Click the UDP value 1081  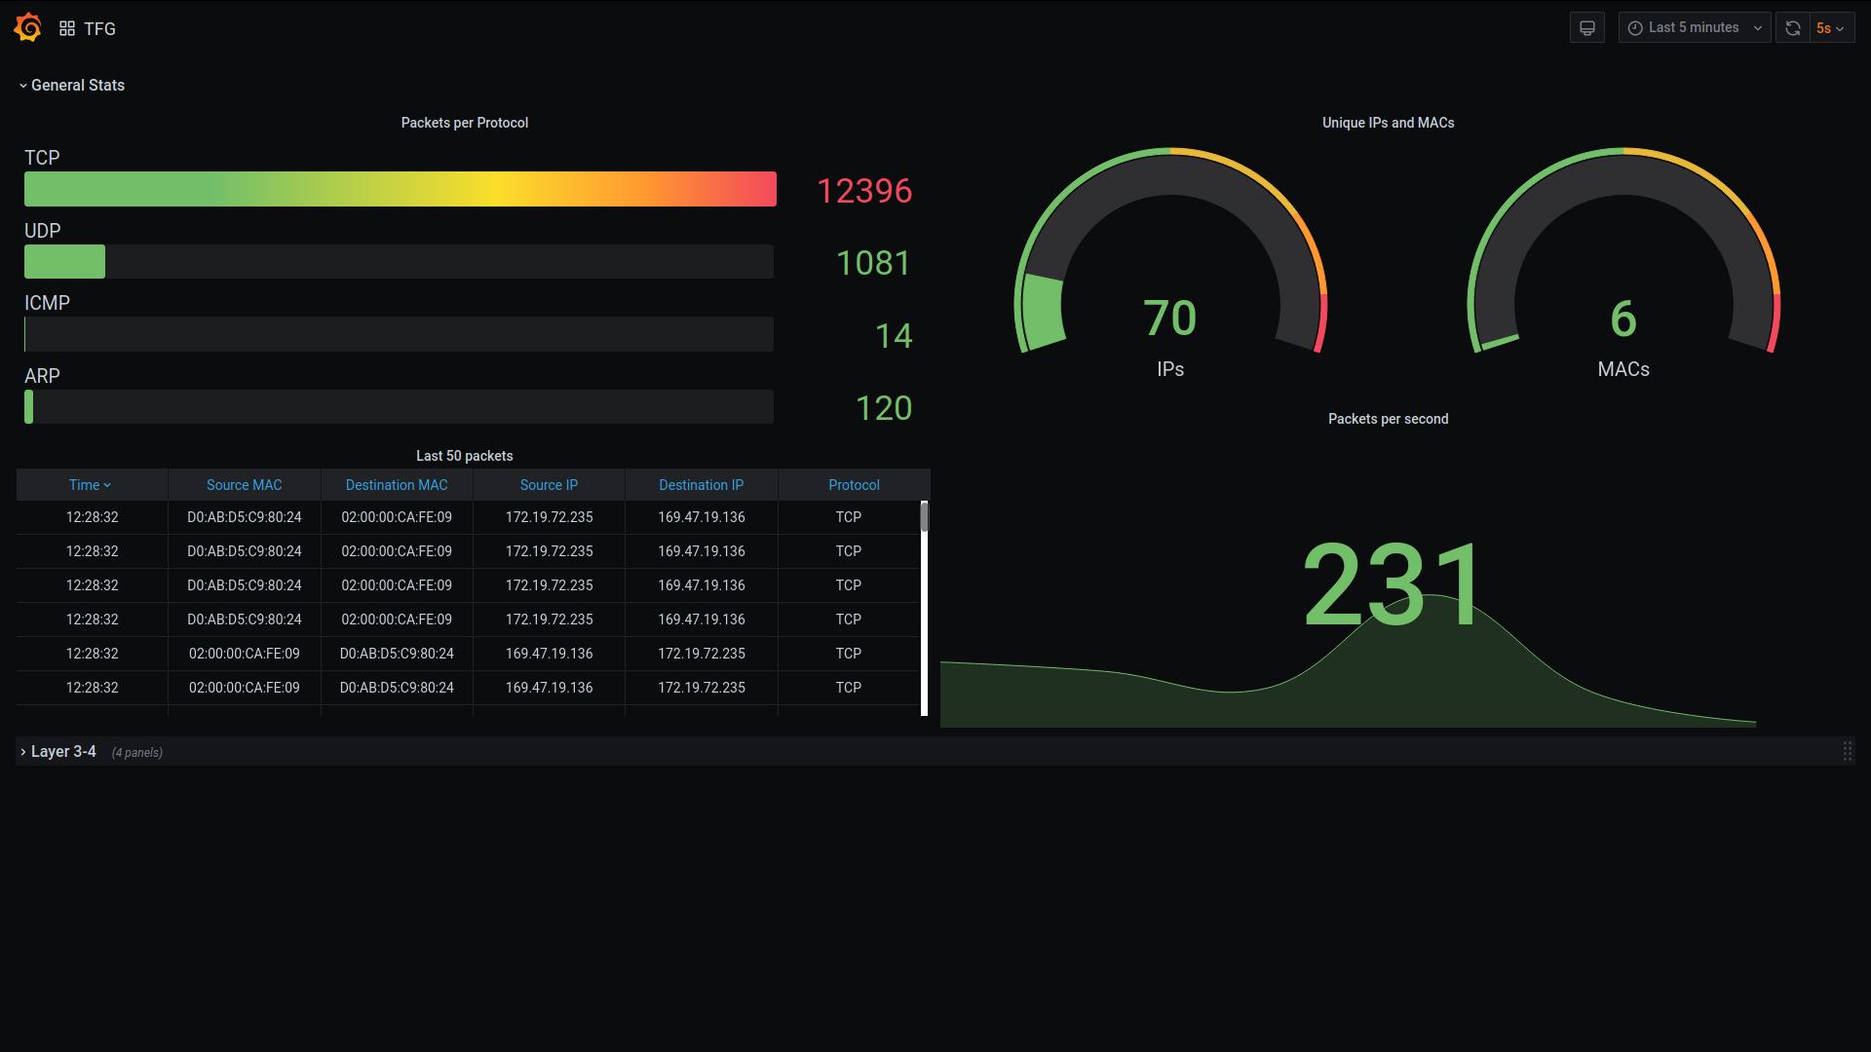click(x=874, y=263)
